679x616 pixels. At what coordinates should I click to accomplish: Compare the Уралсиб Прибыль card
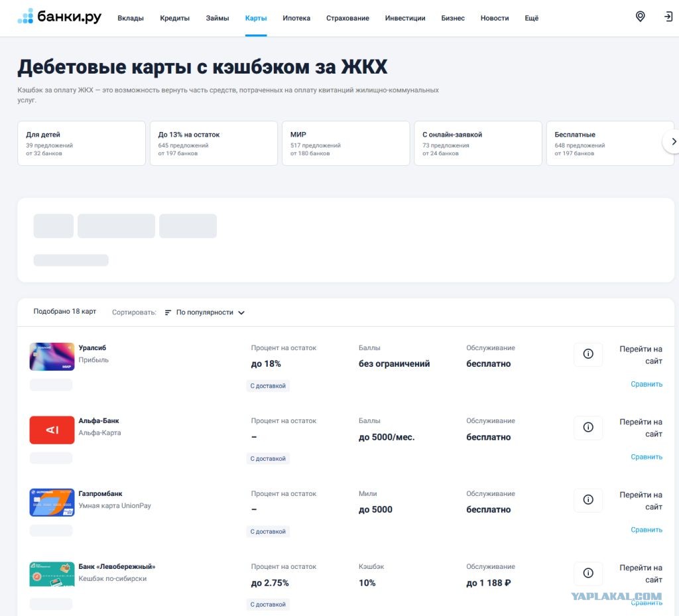(647, 384)
